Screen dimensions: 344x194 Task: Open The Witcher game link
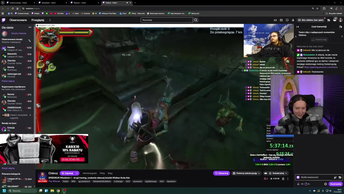click(54, 181)
